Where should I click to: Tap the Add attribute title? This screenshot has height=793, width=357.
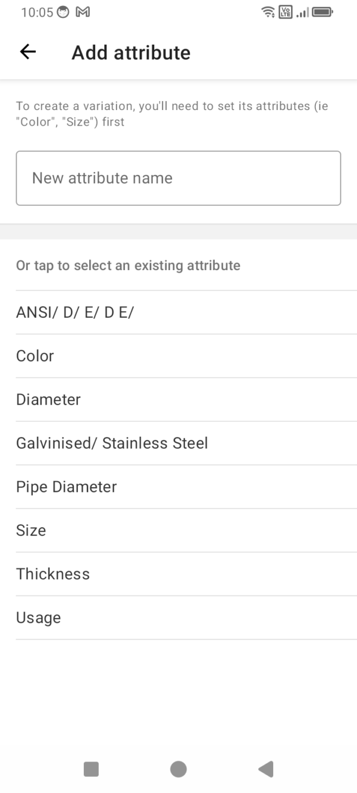(131, 52)
